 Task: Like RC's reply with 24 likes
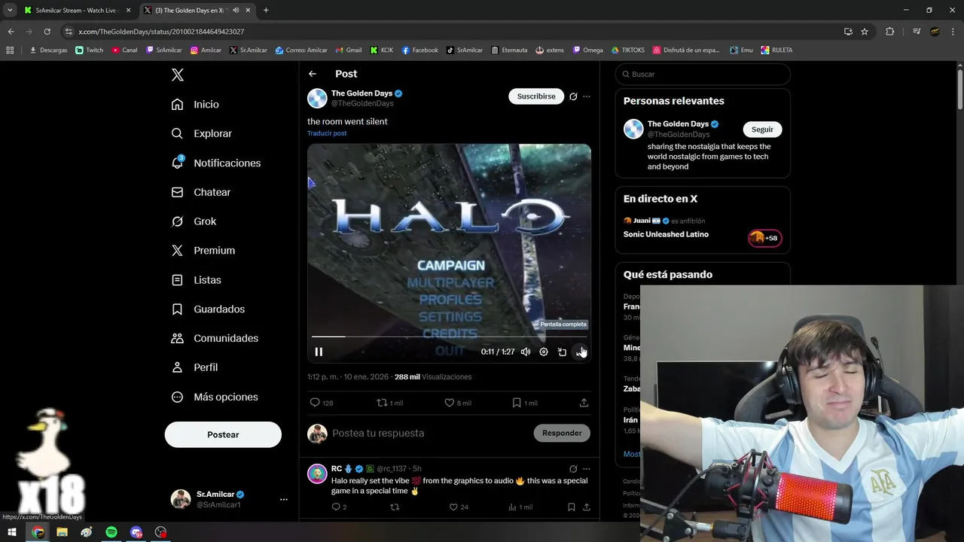[x=458, y=507]
